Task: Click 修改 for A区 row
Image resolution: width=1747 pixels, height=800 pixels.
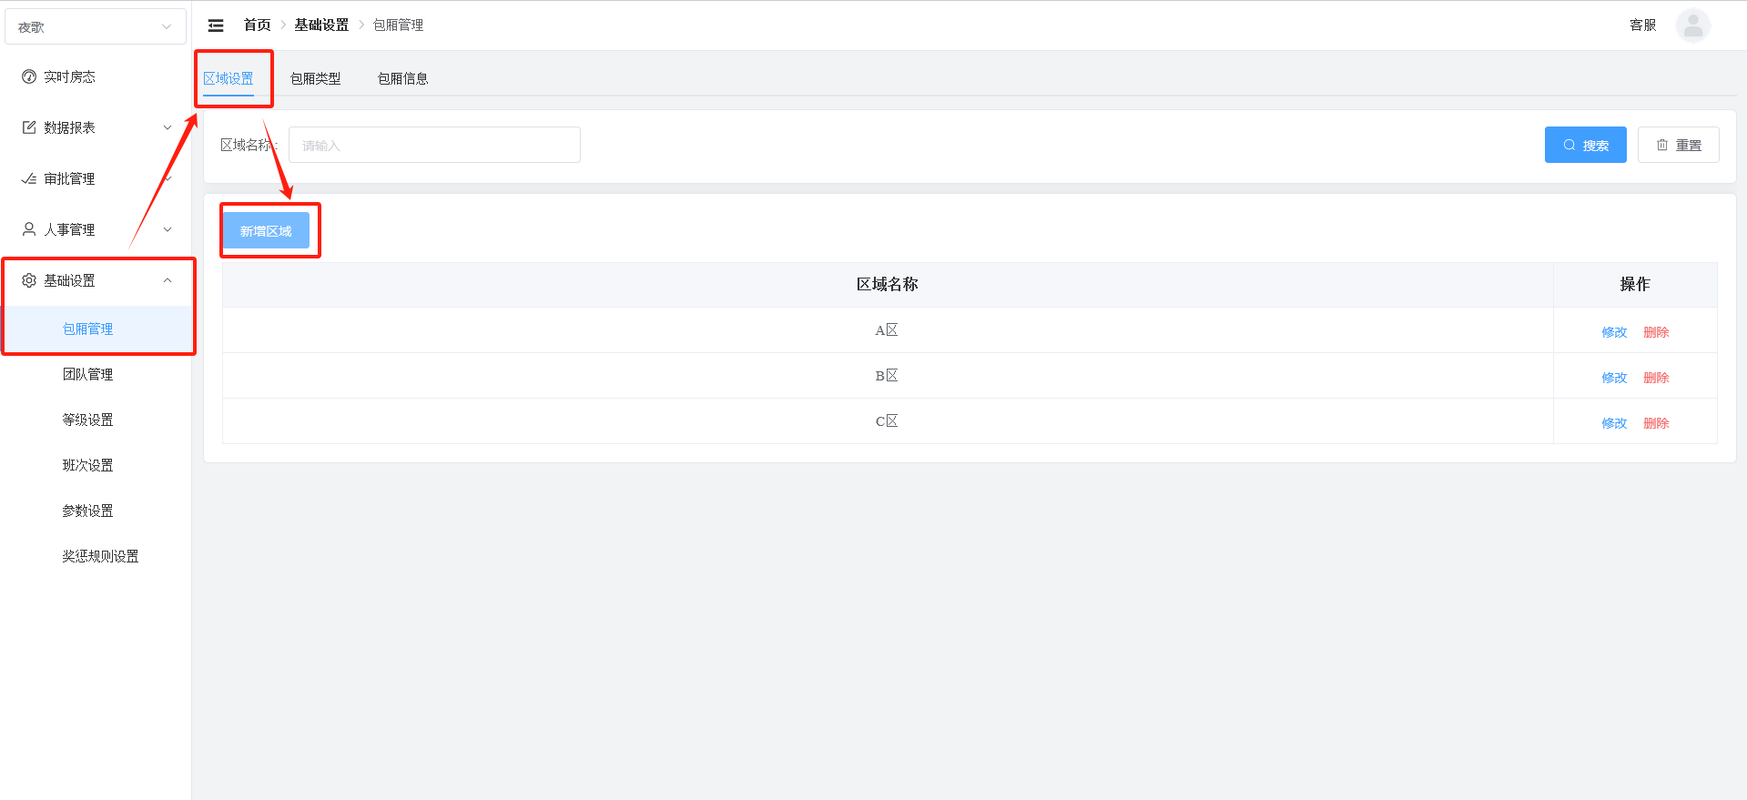Action: [x=1614, y=332]
